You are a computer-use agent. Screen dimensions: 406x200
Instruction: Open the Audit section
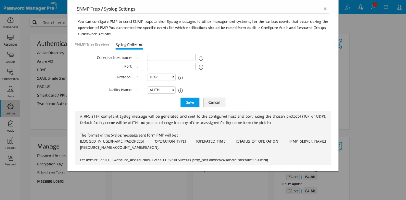pos(10,126)
